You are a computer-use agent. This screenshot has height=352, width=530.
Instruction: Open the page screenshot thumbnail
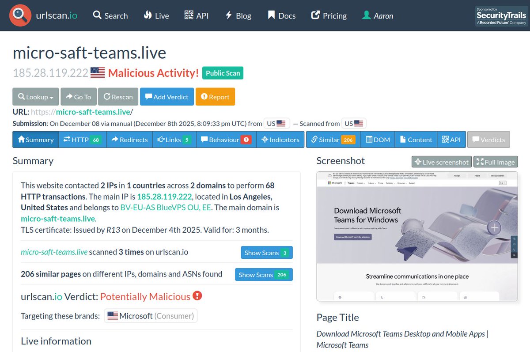coord(417,236)
